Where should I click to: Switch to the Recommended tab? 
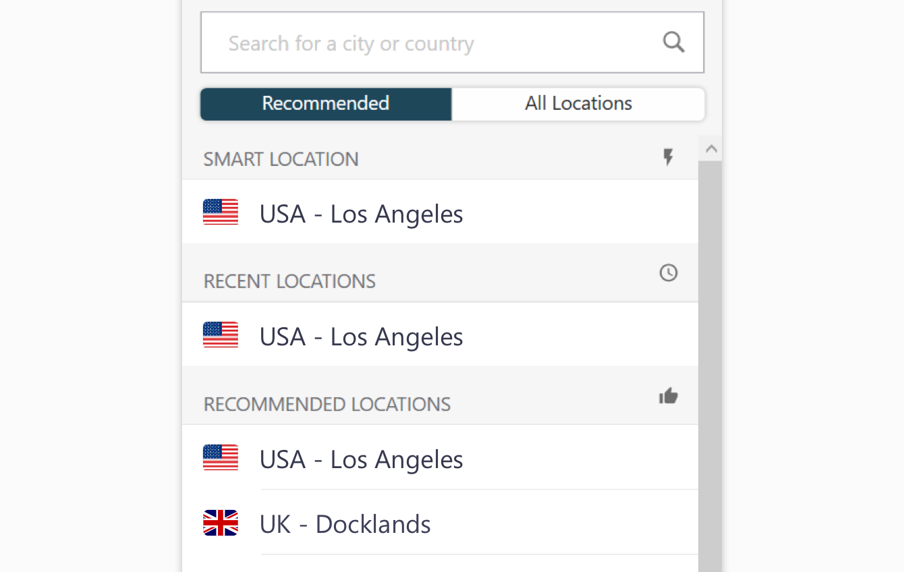326,104
